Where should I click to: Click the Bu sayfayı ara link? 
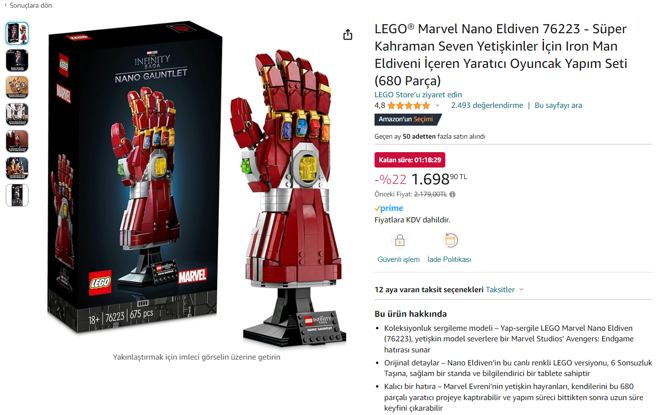(558, 105)
